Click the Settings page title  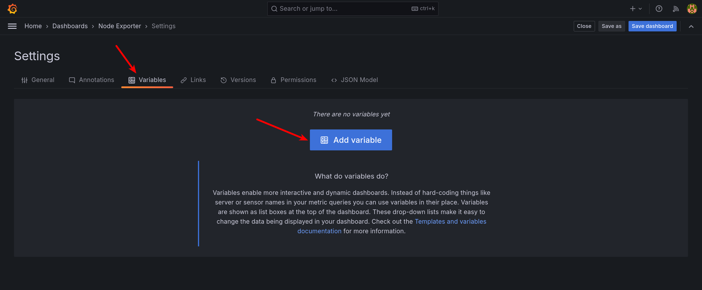[37, 56]
